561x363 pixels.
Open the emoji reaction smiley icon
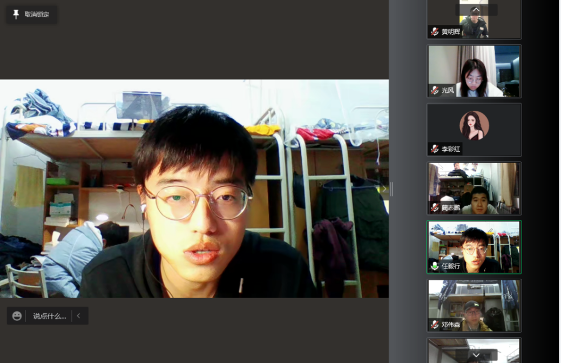coord(17,316)
